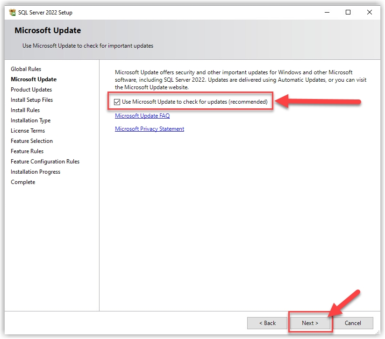This screenshot has height=339, width=385.
Task: Select License Terms step
Action: [x=28, y=131]
